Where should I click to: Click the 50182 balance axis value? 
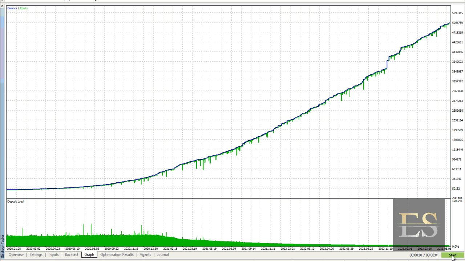point(456,189)
